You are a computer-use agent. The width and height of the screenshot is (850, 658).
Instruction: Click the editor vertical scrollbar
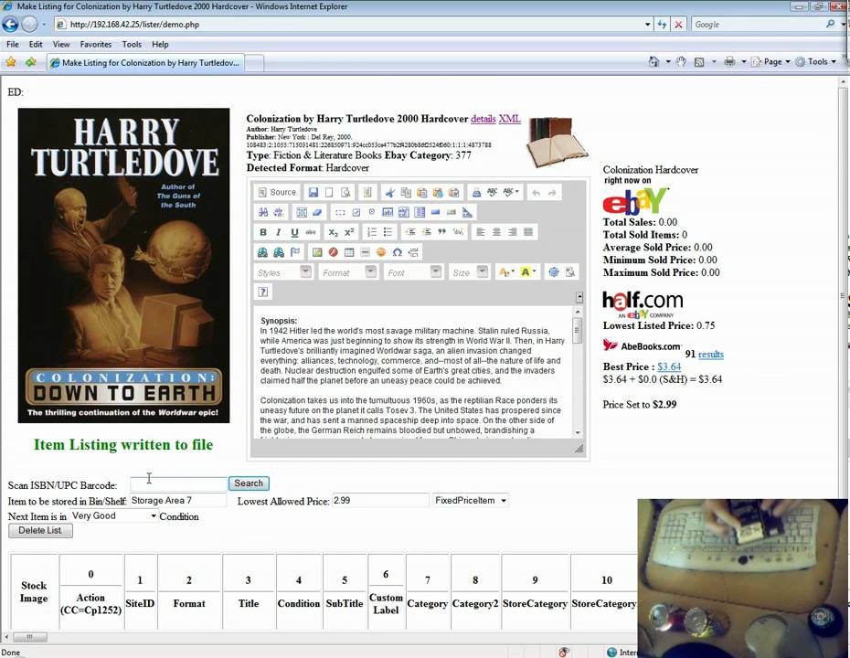pyautogui.click(x=578, y=372)
